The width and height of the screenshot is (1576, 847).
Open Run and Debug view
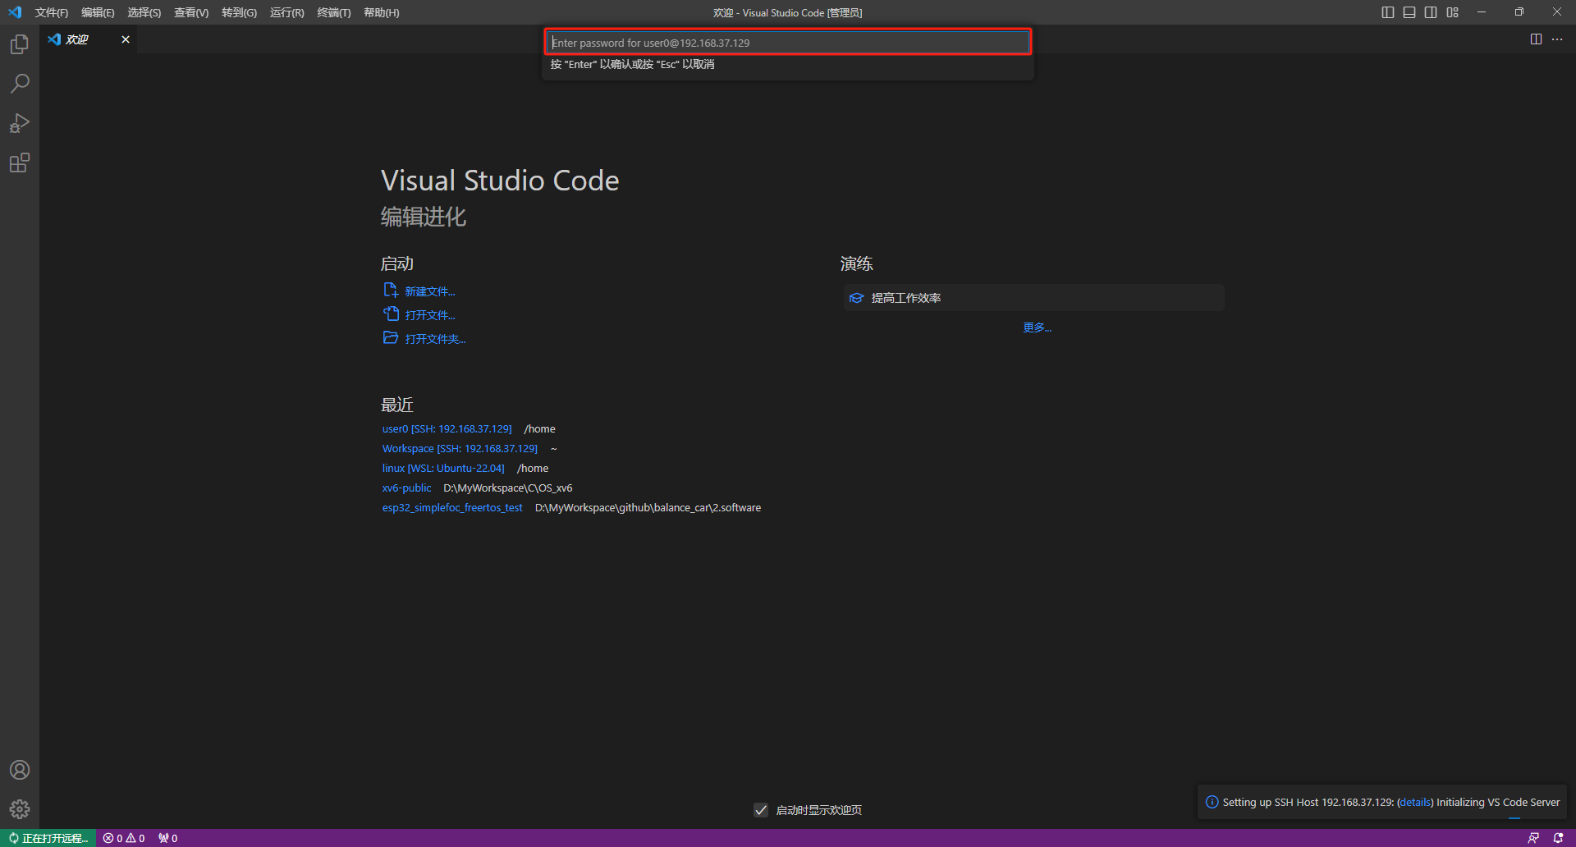(20, 123)
